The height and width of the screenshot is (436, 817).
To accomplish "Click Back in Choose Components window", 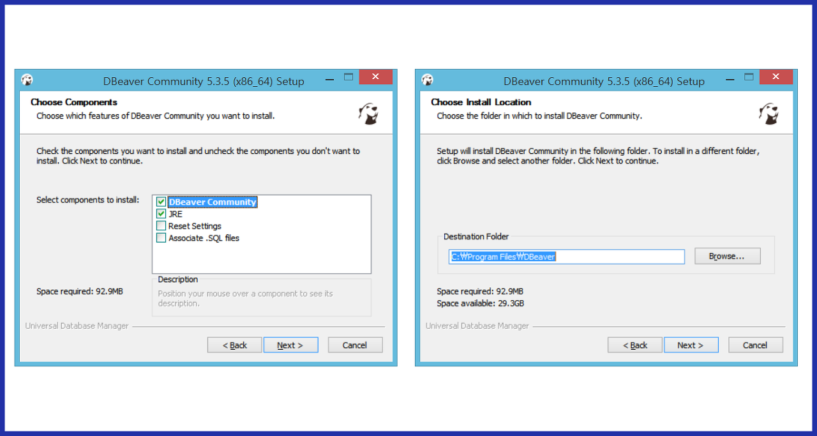I will 234,345.
